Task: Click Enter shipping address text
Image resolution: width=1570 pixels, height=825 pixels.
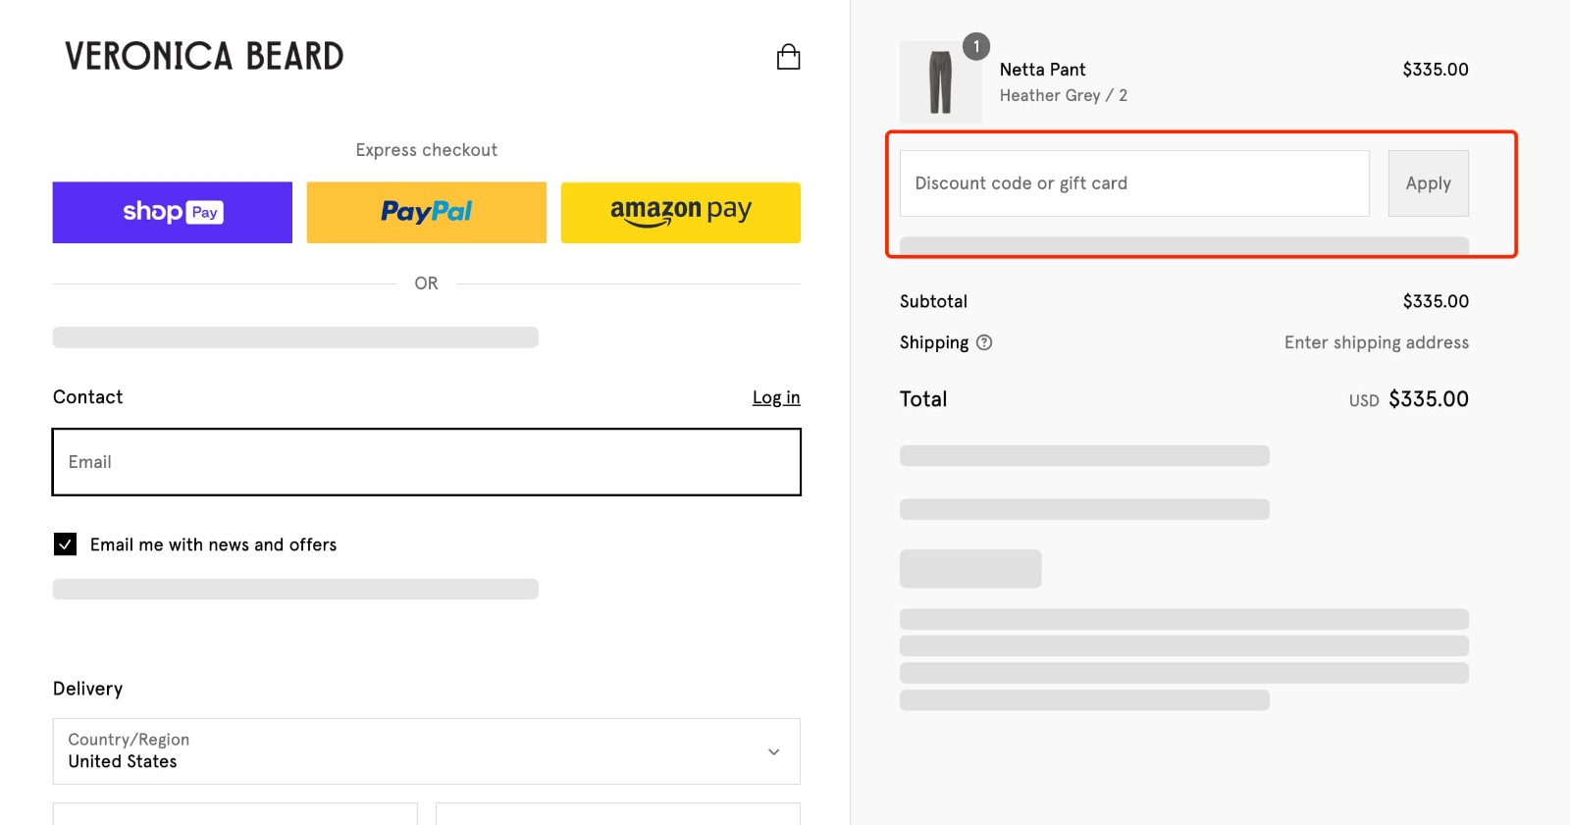Action: pos(1375,342)
